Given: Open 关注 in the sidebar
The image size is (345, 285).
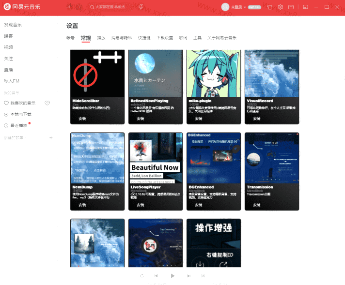Looking at the screenshot, I should [8, 59].
